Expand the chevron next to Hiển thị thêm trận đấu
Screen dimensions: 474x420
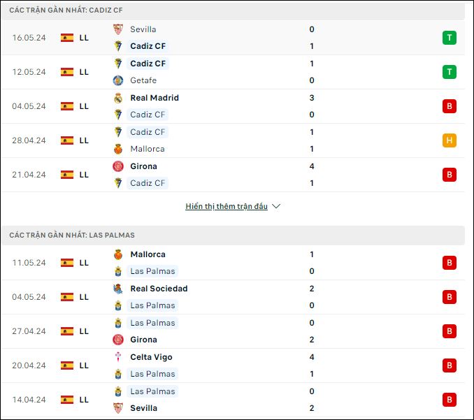click(276, 206)
